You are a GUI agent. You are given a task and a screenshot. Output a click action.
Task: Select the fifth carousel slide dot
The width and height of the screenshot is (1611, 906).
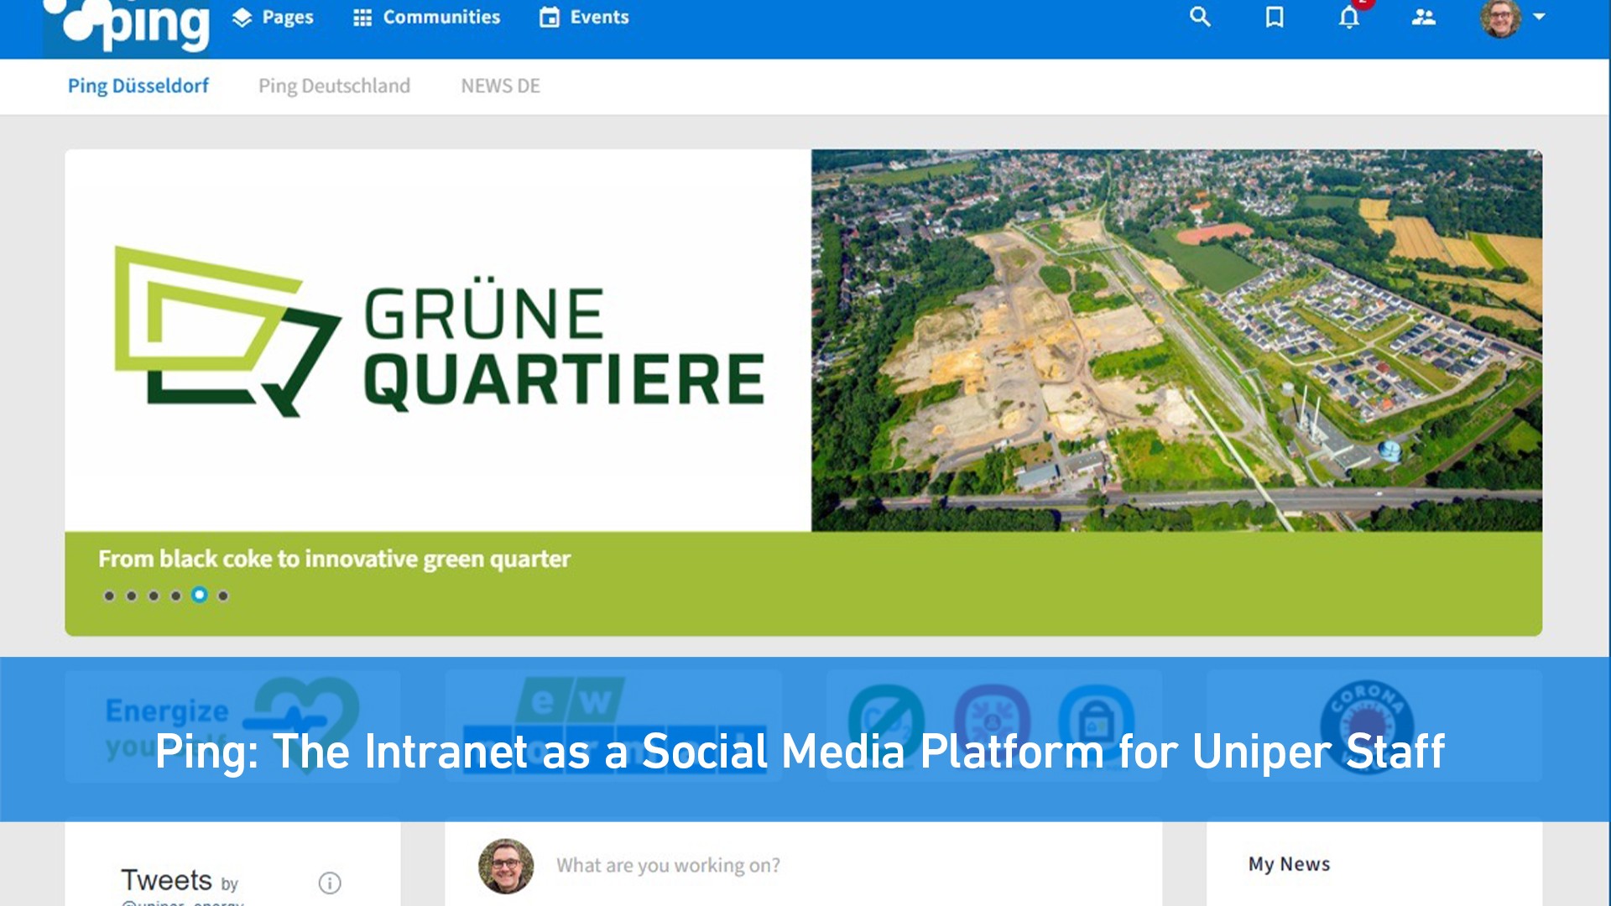[198, 595]
